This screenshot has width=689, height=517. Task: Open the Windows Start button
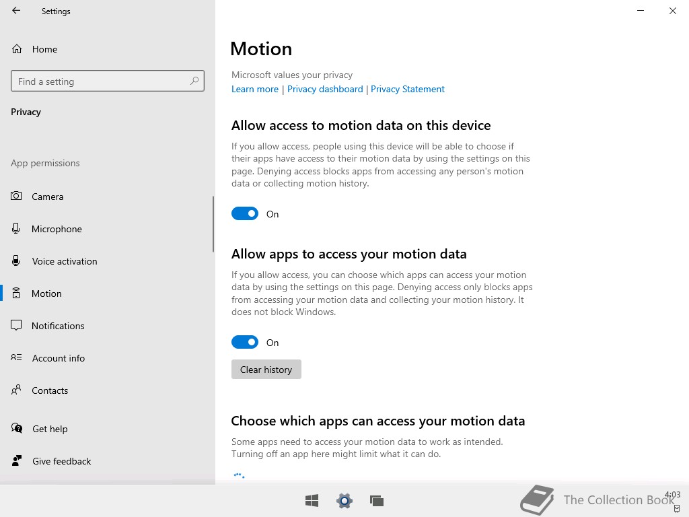click(x=312, y=501)
